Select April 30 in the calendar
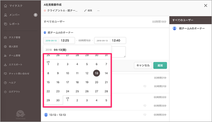The width and height of the screenshot is (212, 122). click(x=58, y=100)
